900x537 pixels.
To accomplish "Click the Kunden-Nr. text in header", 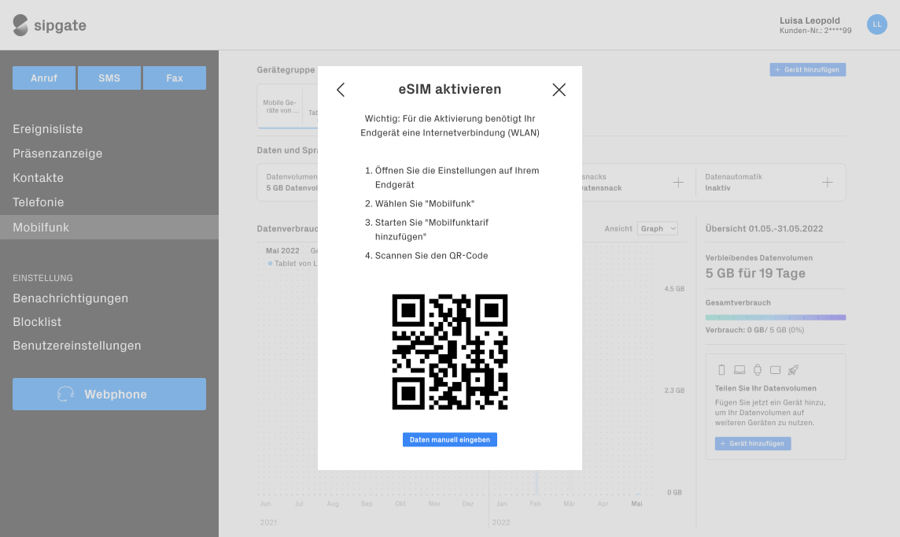I will (815, 31).
